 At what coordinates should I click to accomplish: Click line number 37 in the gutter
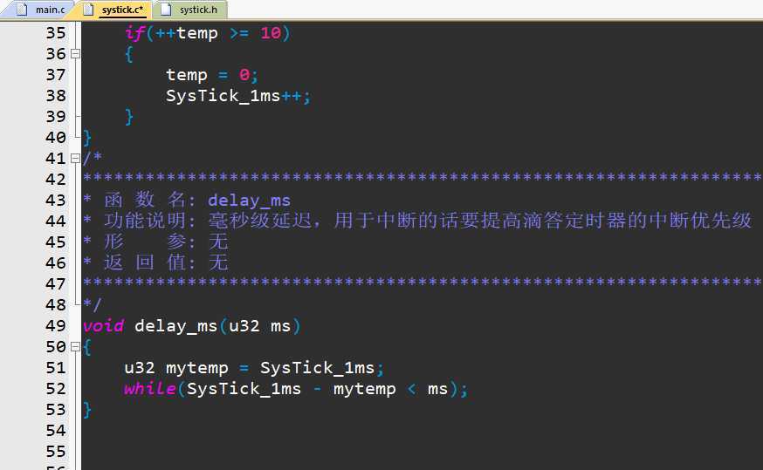point(56,75)
